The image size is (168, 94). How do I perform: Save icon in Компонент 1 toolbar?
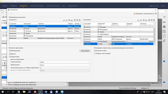[x=72, y=20]
